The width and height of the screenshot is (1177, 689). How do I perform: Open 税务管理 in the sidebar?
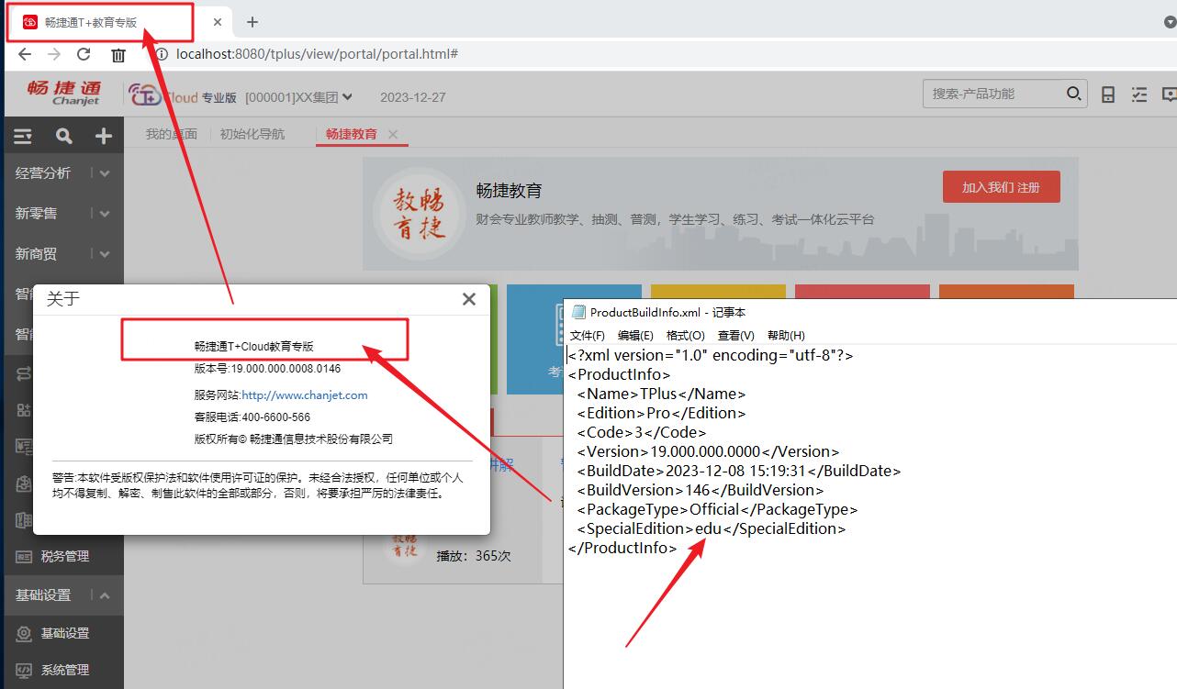[65, 556]
